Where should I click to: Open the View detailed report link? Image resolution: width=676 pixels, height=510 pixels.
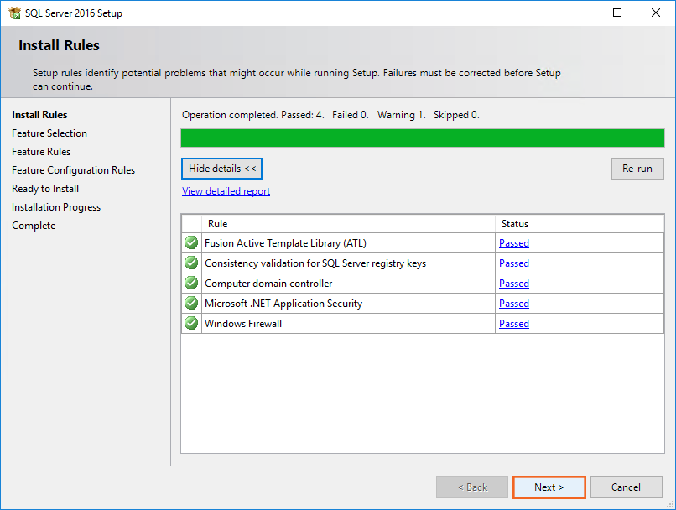(x=226, y=191)
